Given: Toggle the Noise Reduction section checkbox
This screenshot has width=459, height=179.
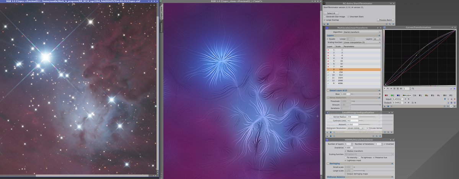Looking at the screenshot, I should click(x=328, y=97).
